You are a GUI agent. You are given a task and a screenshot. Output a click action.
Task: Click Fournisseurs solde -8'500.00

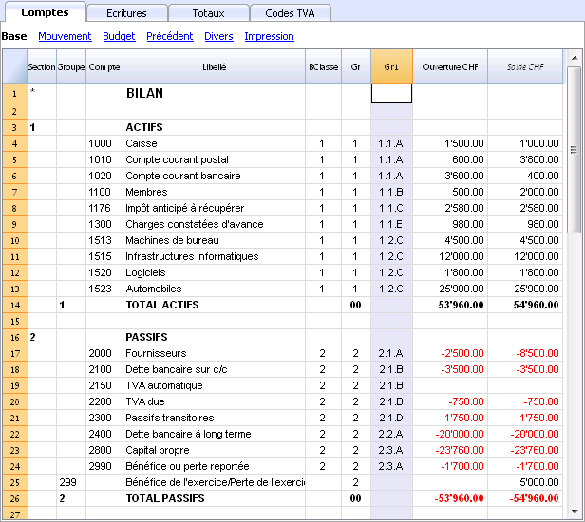pos(538,353)
